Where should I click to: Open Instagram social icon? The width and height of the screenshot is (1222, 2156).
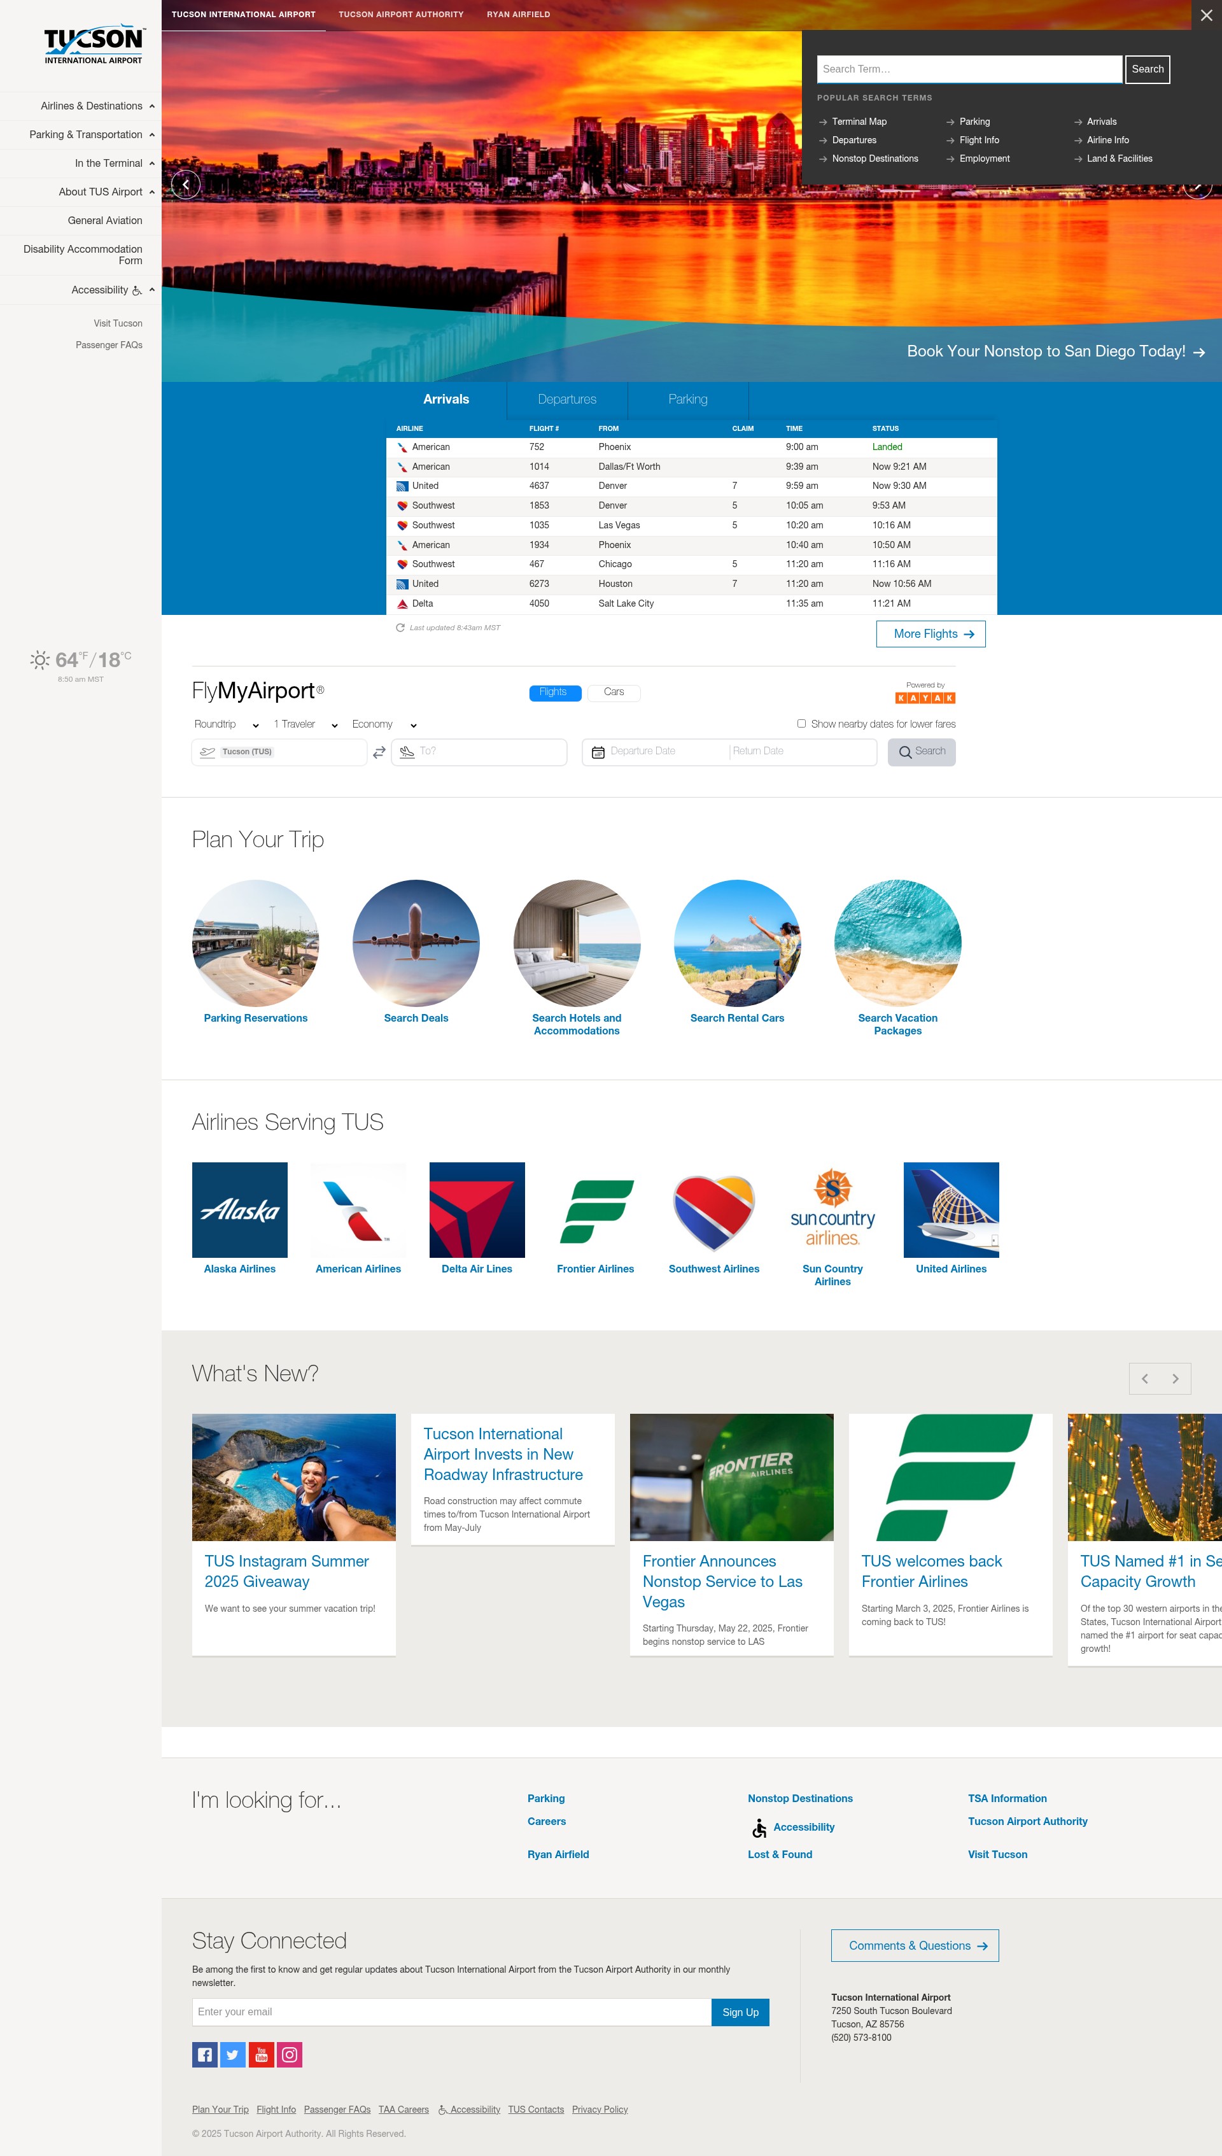(290, 2054)
